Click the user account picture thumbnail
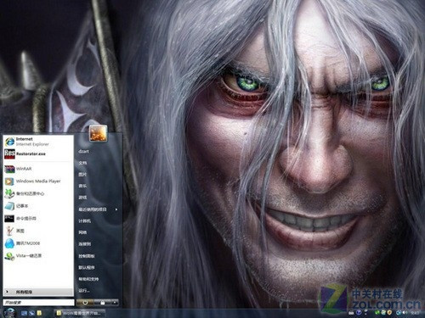The height and width of the screenshot is (318, 425). coord(98,133)
